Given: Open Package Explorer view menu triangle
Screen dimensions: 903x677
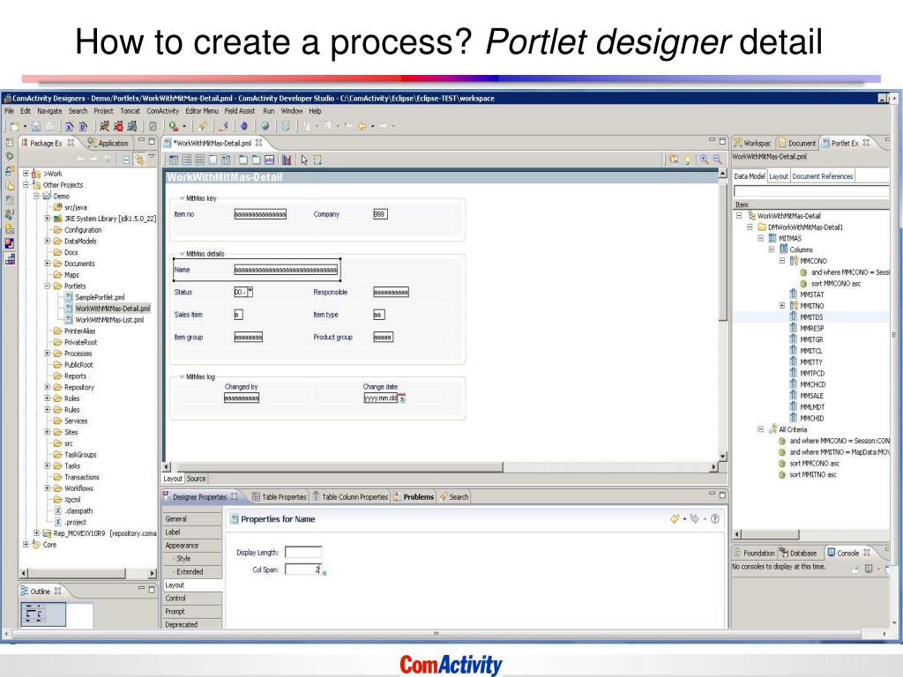Looking at the screenshot, I should (152, 157).
